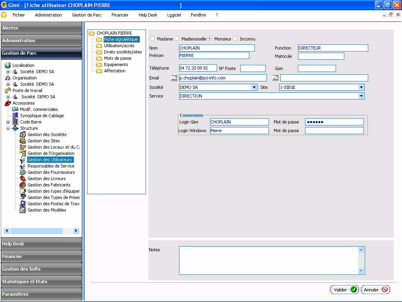Click the sidebar horizontal scrollbar right arrow
Viewport: 402px width, 302px height.
point(76,231)
